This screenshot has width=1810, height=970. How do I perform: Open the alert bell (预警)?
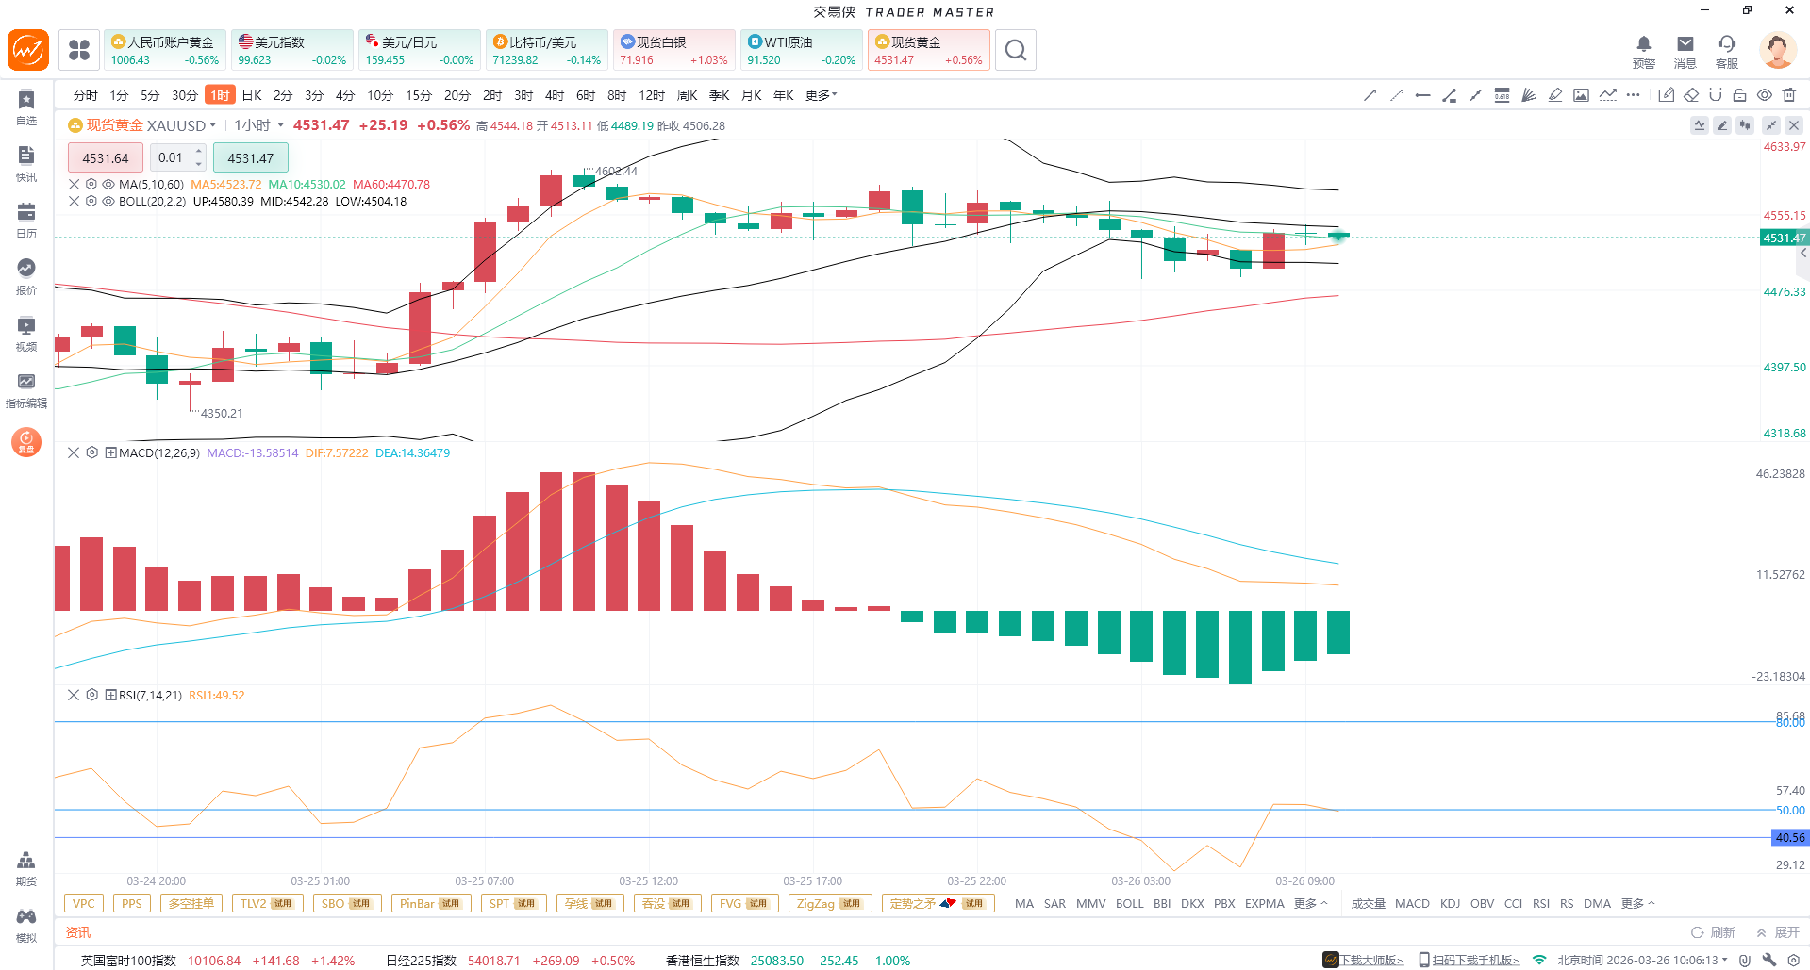[x=1644, y=52]
